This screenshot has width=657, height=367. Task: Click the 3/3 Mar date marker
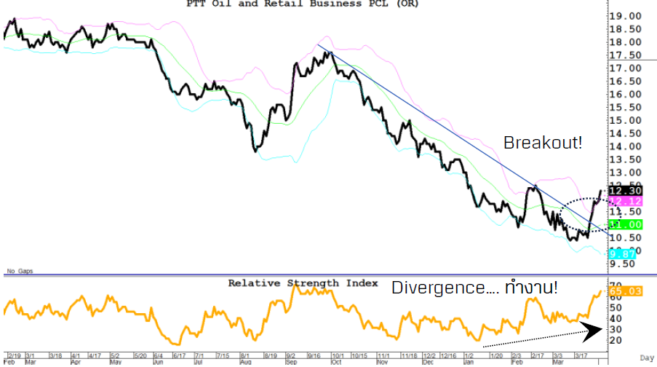(x=558, y=358)
